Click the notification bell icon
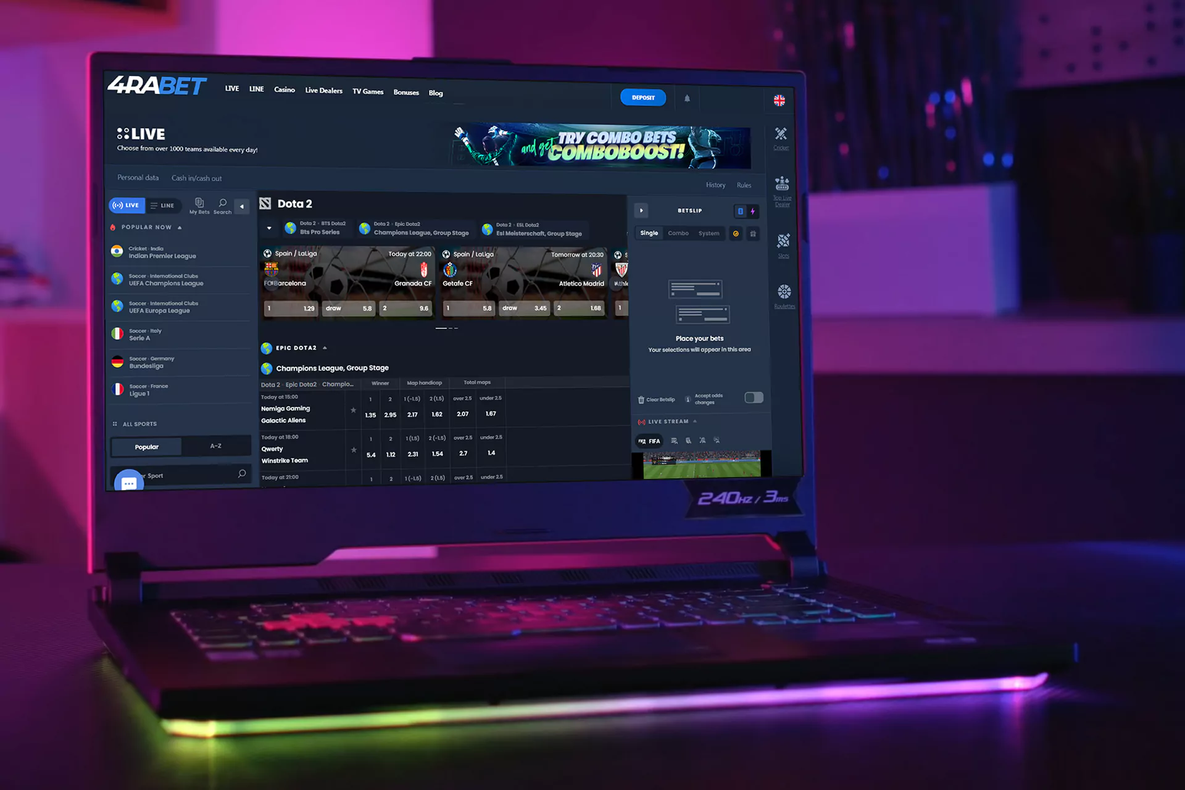 pyautogui.click(x=687, y=98)
